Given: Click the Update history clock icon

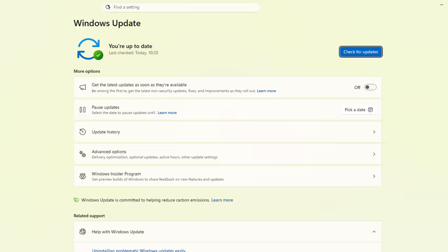Looking at the screenshot, I should coord(83,132).
